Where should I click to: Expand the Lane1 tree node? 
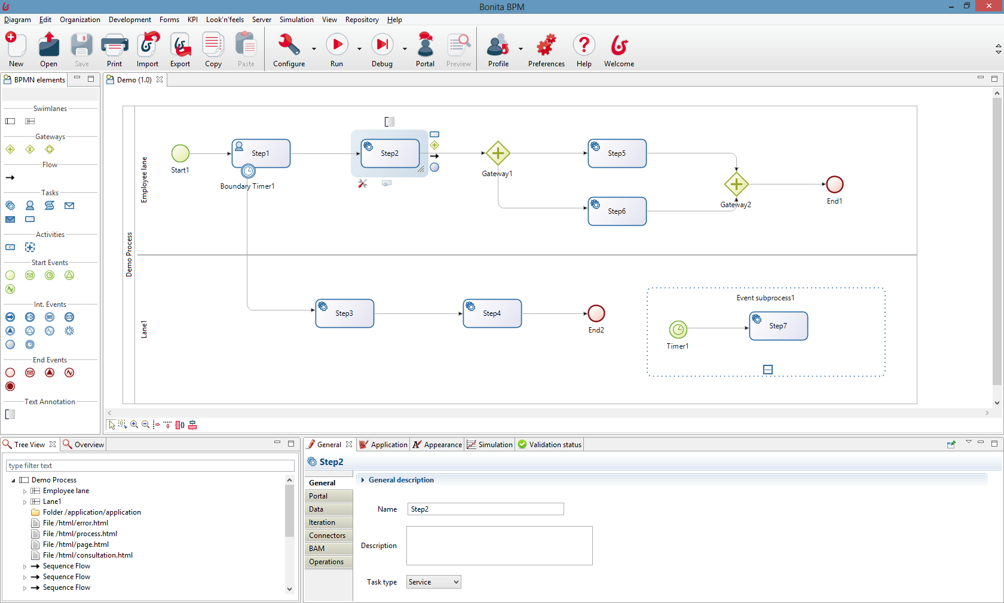tap(25, 502)
